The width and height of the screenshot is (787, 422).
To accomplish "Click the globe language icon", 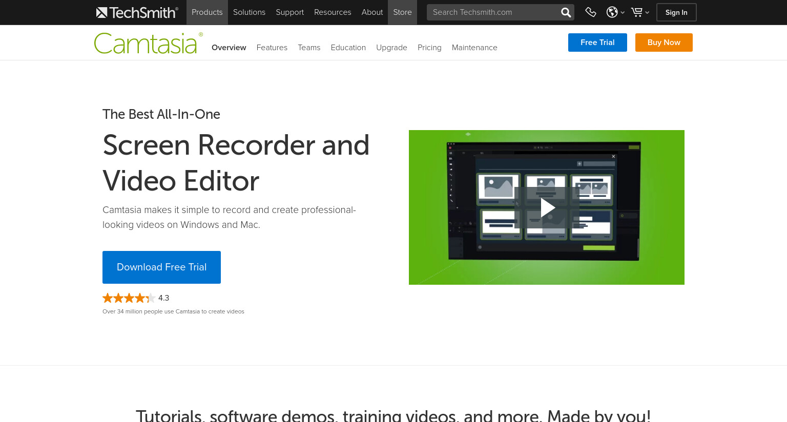I will 612,12.
